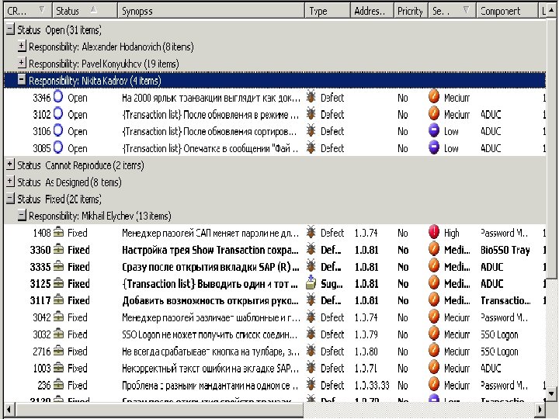The width and height of the screenshot is (559, 419).
Task: Expand the Pavel Konyukhov responsibility group
Action: click(22, 64)
